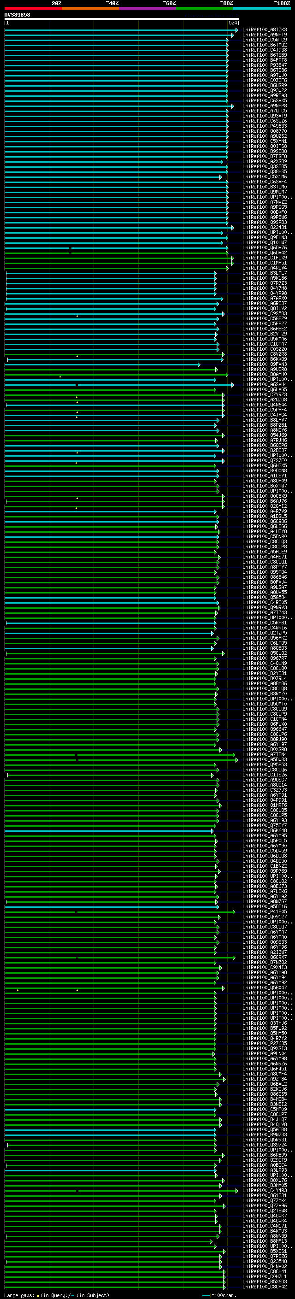Click the cyan =100char scale bar
This screenshot has width=295, height=1299.
point(206,1295)
